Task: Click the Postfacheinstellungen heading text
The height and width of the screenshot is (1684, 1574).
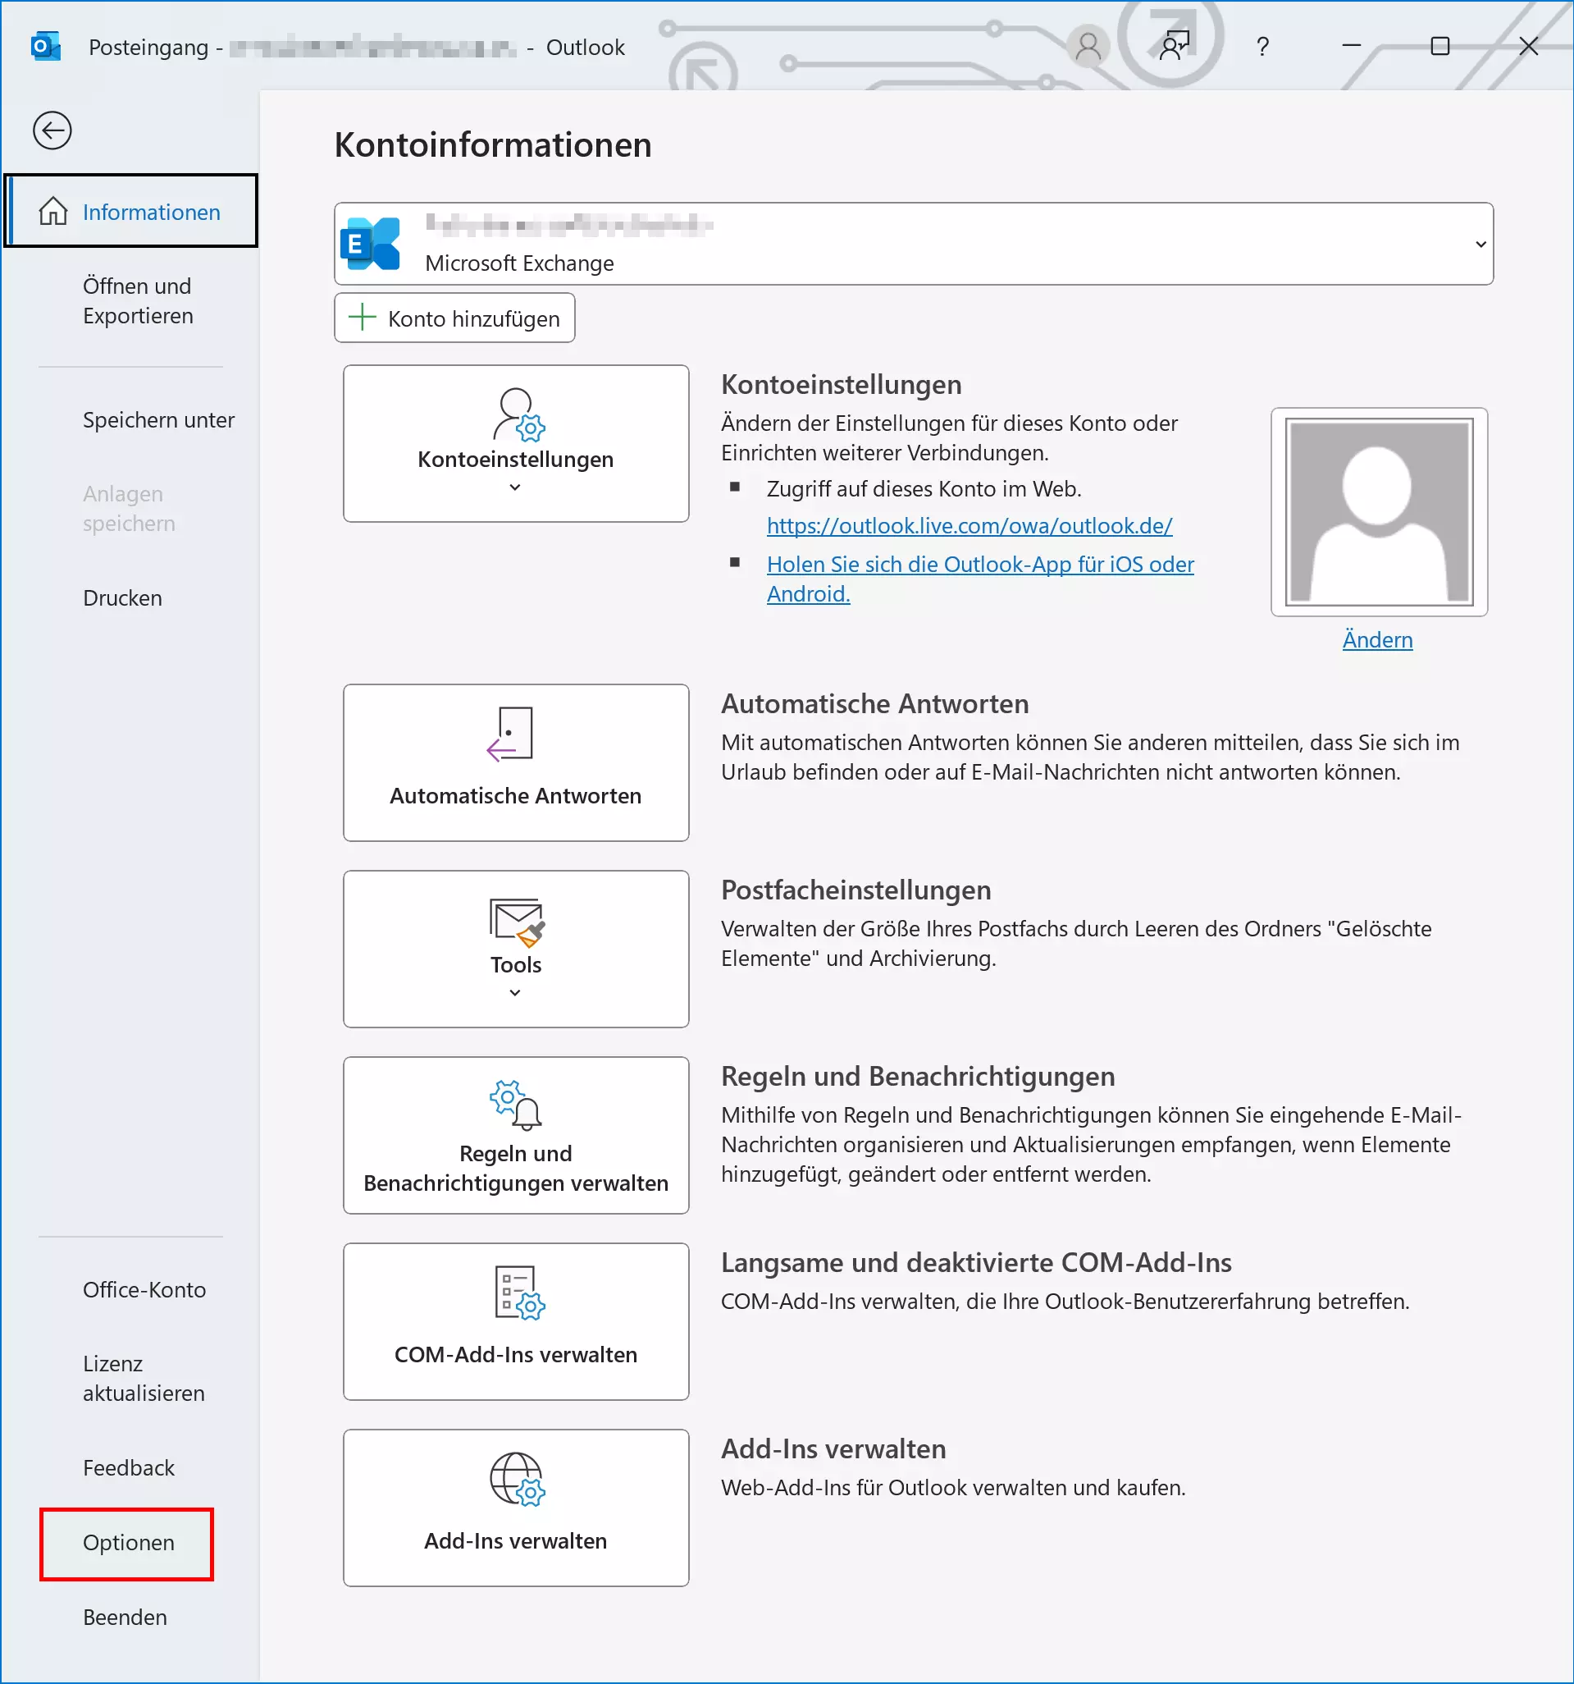Action: point(856,890)
